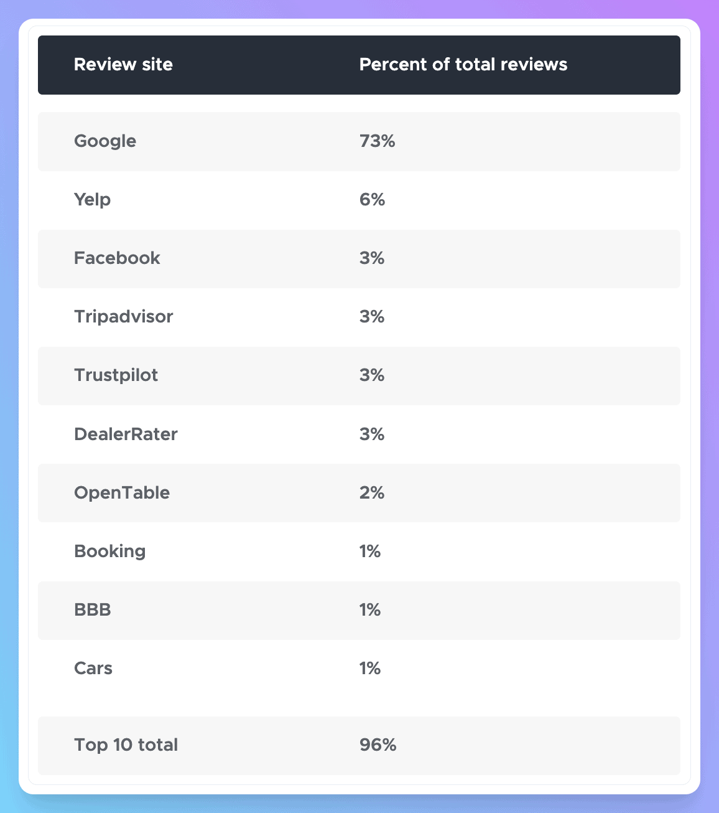Select the OpenTable row label

(x=122, y=492)
